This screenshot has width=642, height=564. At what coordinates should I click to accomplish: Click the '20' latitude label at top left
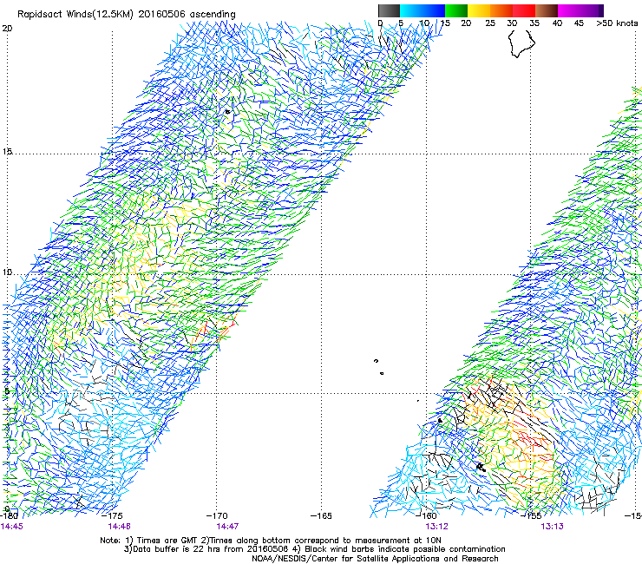(x=7, y=29)
